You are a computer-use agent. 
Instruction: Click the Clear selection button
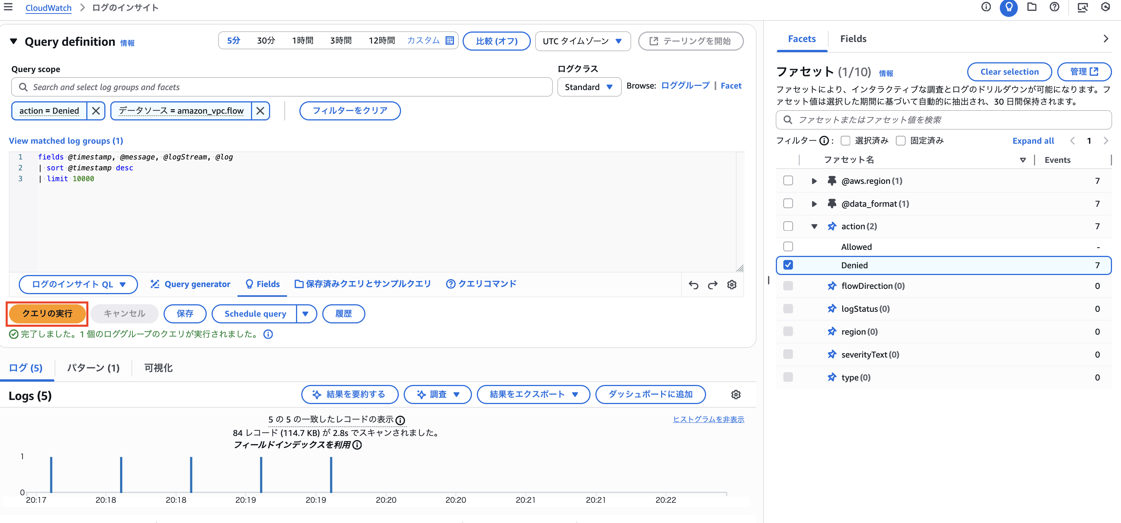1009,72
